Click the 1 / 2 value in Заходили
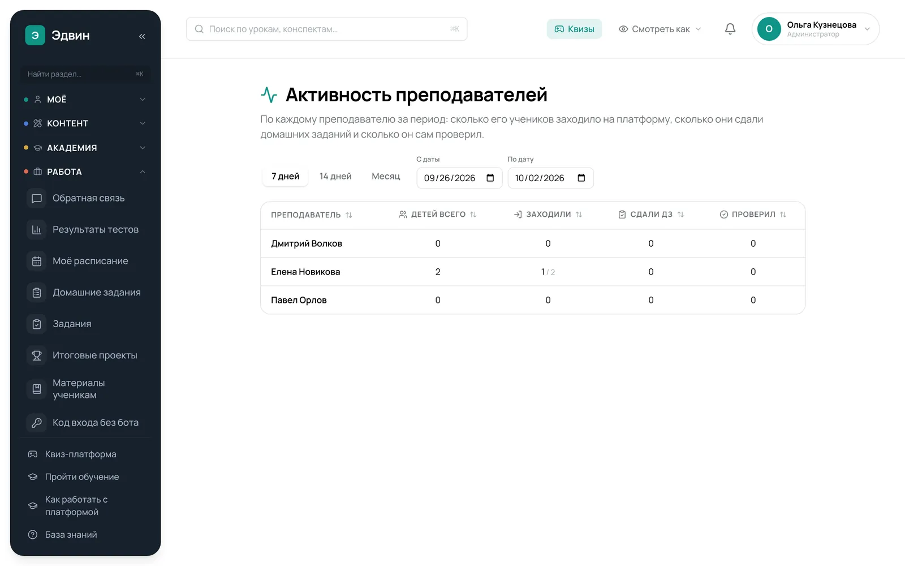Image resolution: width=905 pixels, height=566 pixels. point(548,272)
